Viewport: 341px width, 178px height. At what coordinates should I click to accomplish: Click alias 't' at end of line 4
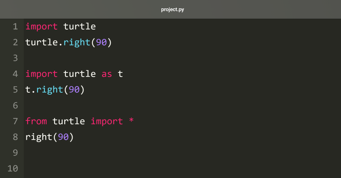tap(120, 74)
